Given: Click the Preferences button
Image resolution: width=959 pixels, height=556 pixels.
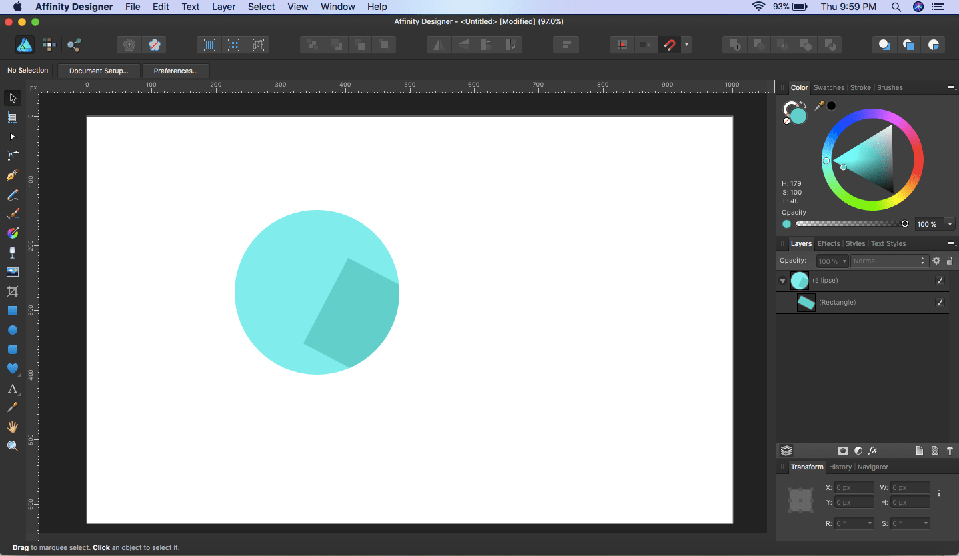Looking at the screenshot, I should (x=175, y=71).
